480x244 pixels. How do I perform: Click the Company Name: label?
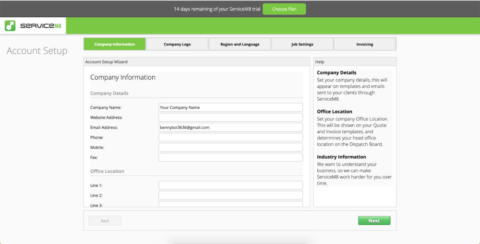[106, 108]
